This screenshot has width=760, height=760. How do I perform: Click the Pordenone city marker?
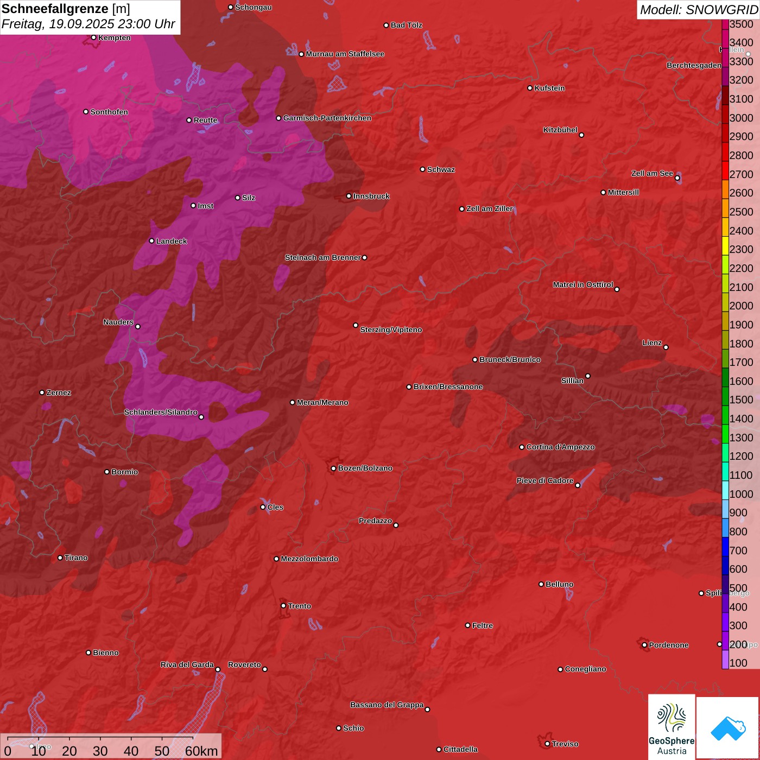(x=644, y=645)
